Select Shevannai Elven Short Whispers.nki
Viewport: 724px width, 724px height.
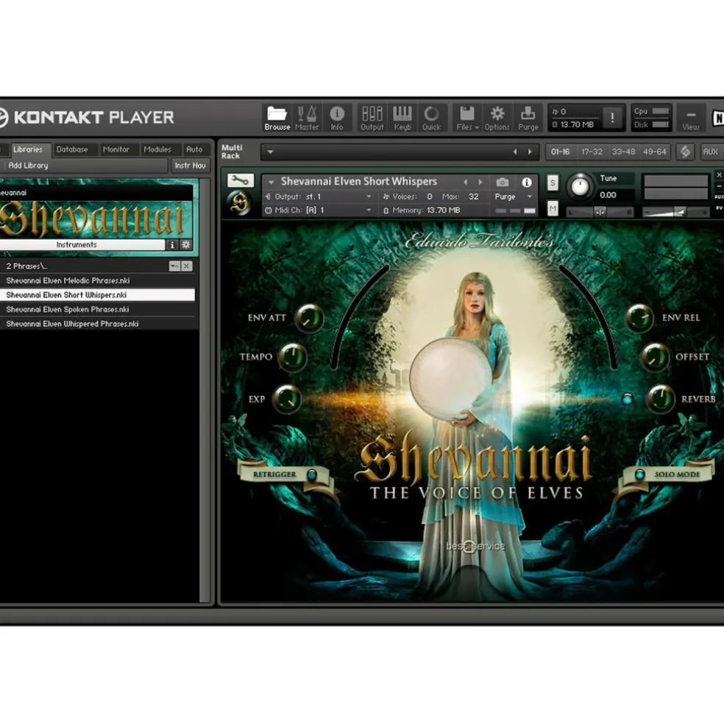(97, 295)
